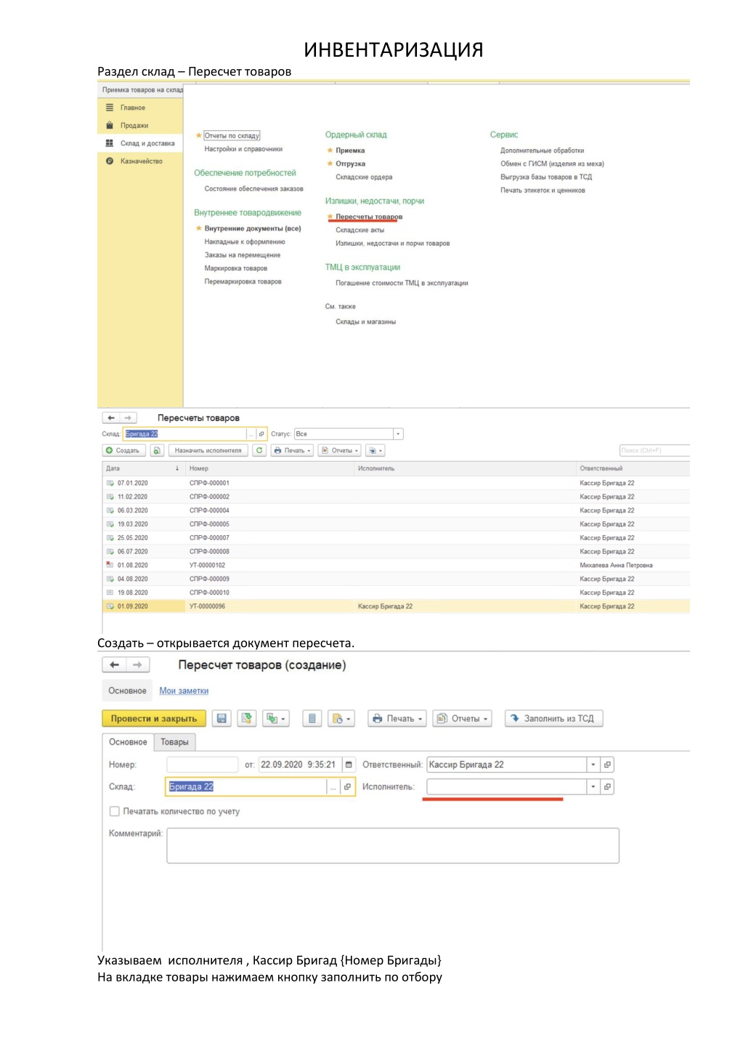Open Настройки и справочники
Screen dimensions: 743x1052
243,149
